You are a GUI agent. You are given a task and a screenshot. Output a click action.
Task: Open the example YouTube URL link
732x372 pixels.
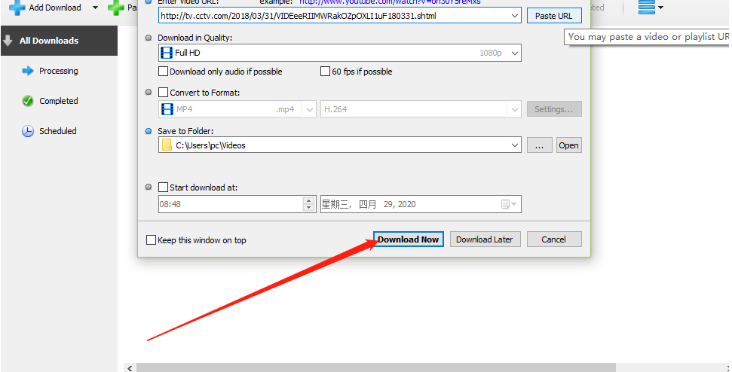click(x=390, y=2)
